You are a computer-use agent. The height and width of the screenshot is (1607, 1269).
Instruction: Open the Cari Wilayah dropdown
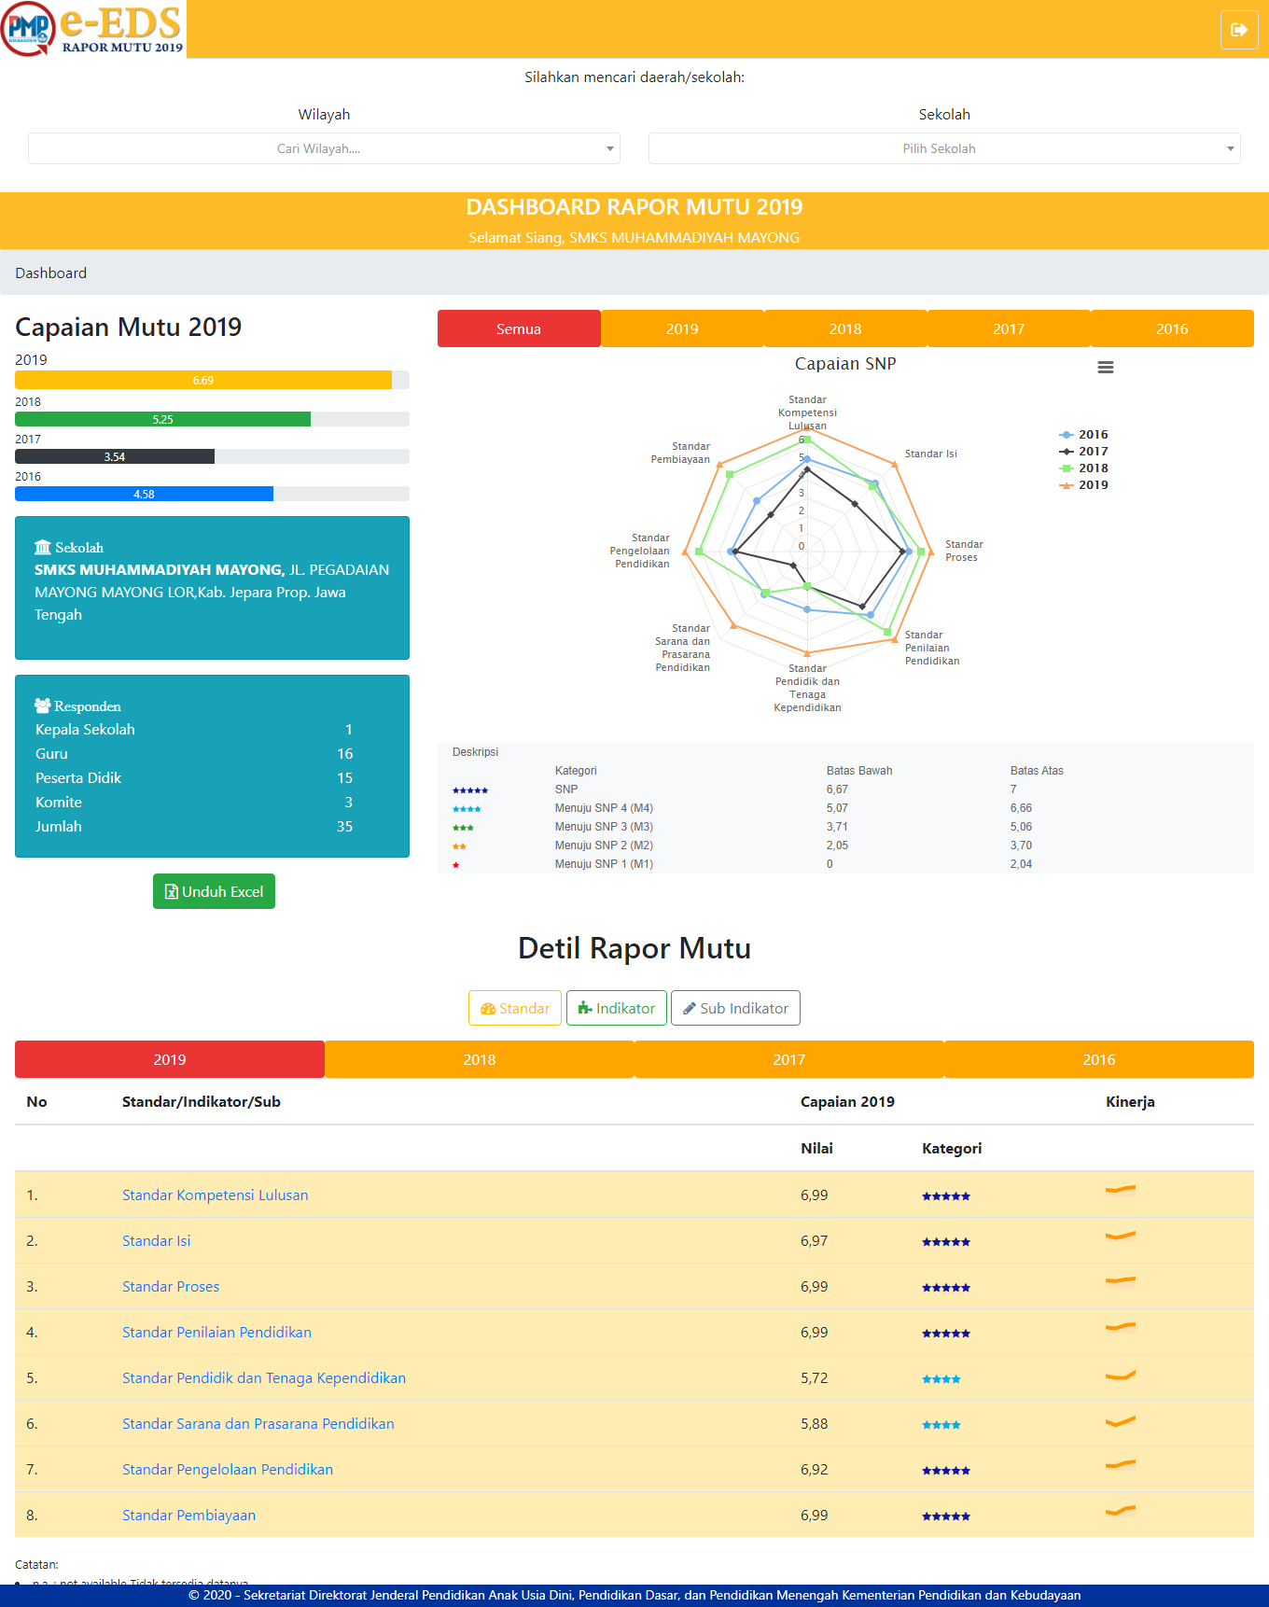(x=324, y=148)
